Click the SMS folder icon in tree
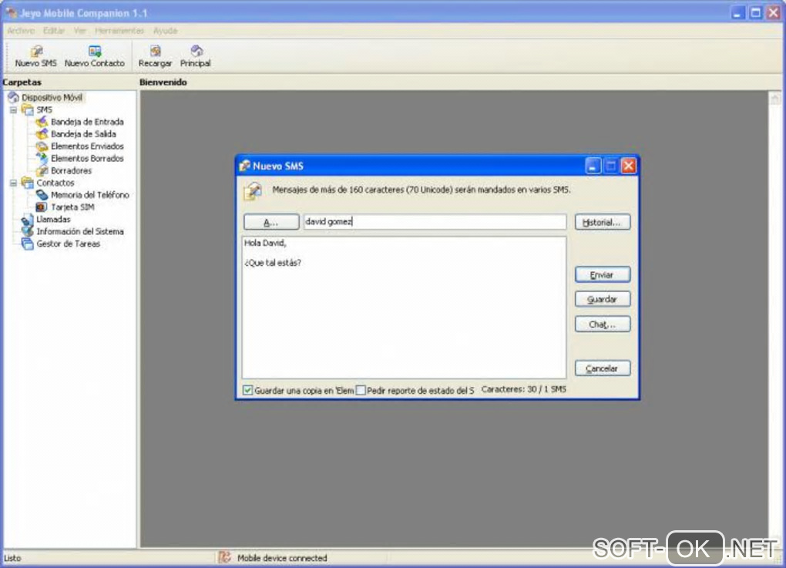Screen dimensions: 786x568 click(x=28, y=109)
